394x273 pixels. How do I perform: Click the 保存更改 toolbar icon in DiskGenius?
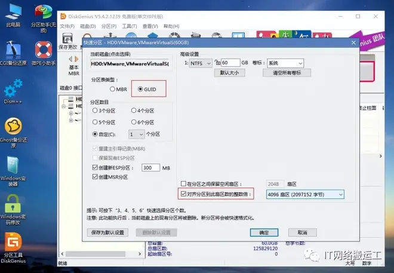point(67,41)
